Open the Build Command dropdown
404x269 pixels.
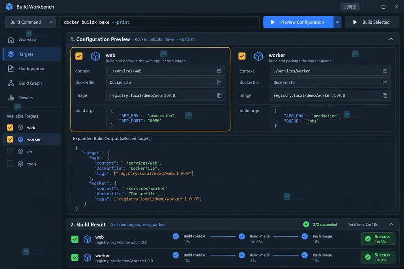coord(30,22)
